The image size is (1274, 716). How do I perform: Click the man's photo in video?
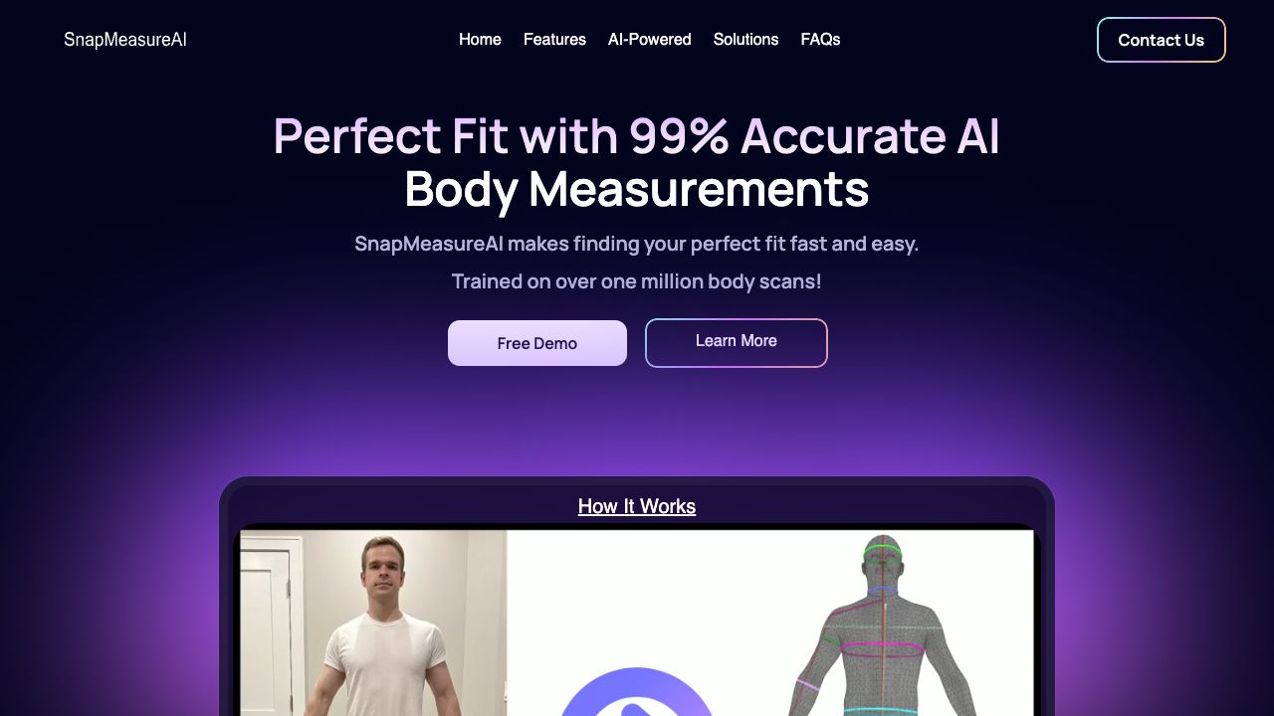coord(373,623)
